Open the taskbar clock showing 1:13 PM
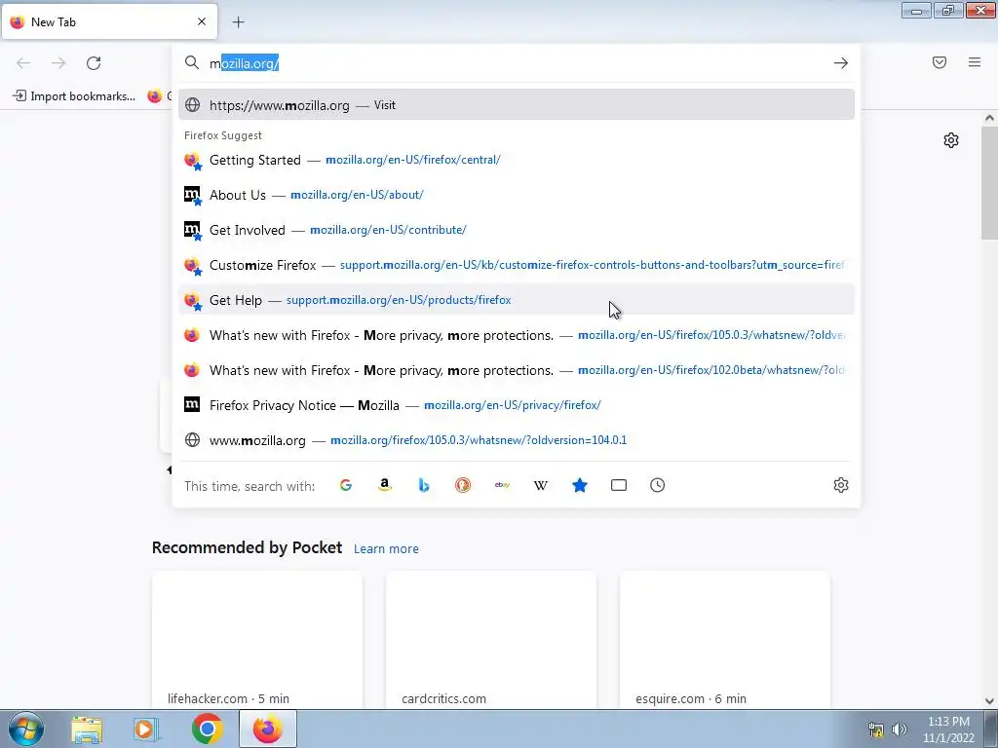This screenshot has width=998, height=748. [x=948, y=729]
